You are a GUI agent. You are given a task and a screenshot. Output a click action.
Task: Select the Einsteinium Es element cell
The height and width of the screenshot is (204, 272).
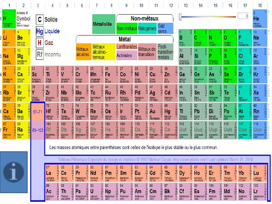[200, 192]
